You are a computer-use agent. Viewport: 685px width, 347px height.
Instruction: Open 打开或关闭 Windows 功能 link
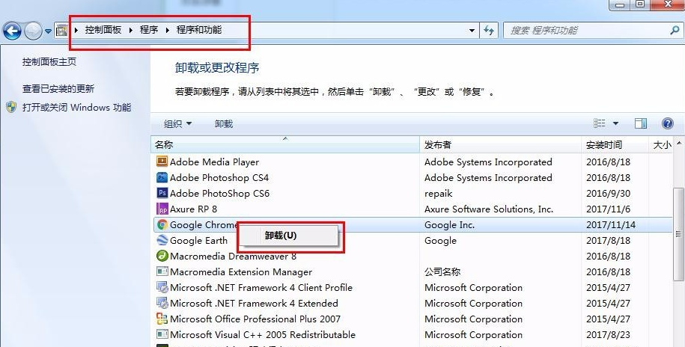[76, 107]
